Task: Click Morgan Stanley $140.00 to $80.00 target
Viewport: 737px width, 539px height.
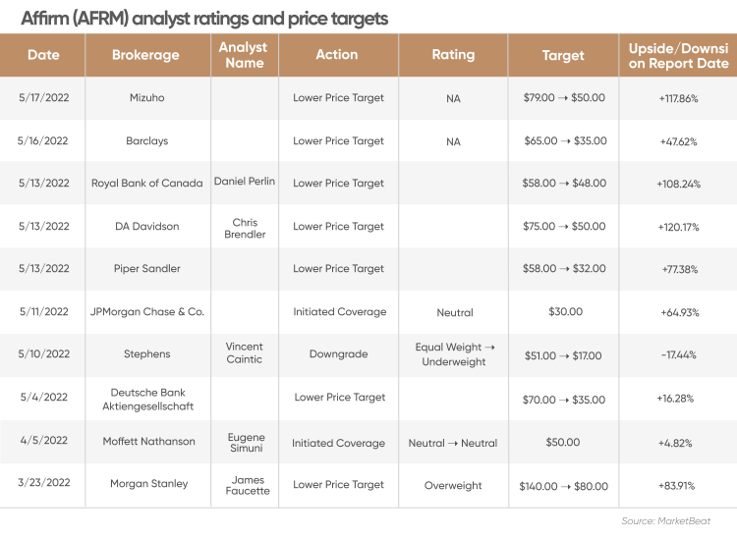Action: pyautogui.click(x=564, y=486)
